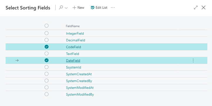Open the DecimalField link
This screenshot has width=212, height=106.
click(x=76, y=40)
